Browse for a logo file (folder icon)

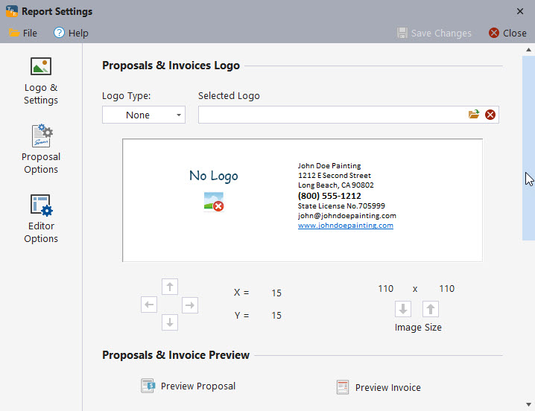click(x=474, y=115)
